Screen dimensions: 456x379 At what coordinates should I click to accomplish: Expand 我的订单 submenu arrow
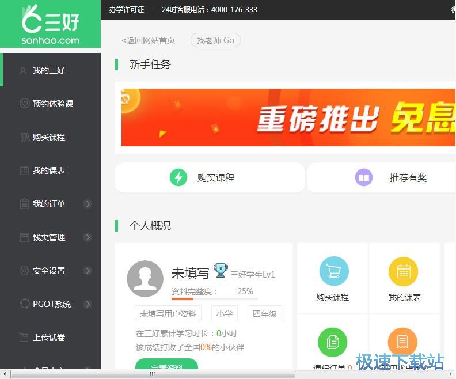(88, 204)
